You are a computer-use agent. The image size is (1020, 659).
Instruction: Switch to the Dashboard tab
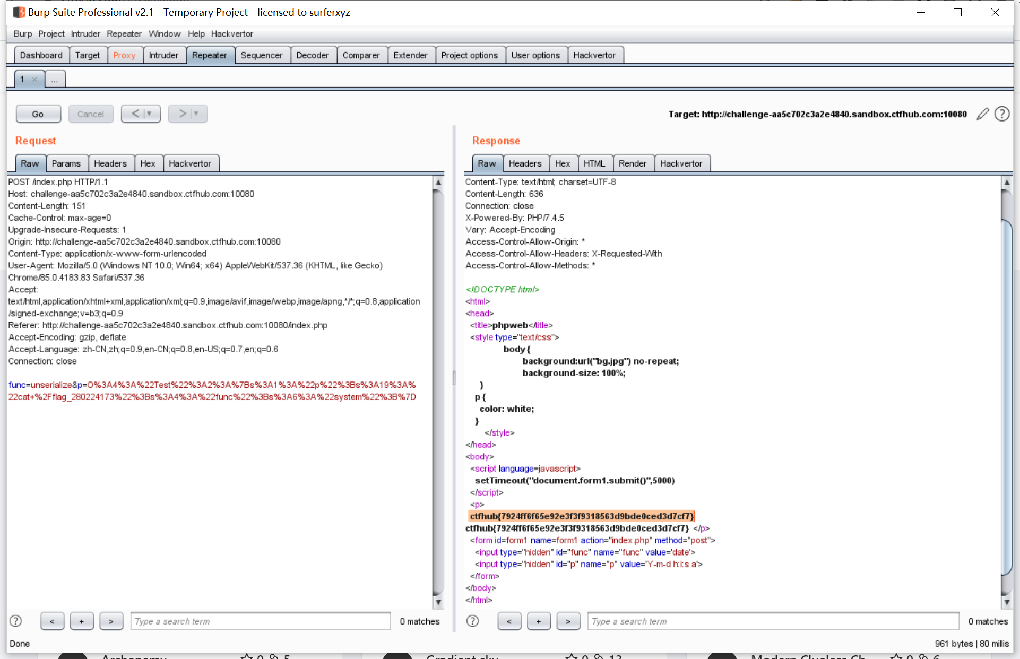41,55
